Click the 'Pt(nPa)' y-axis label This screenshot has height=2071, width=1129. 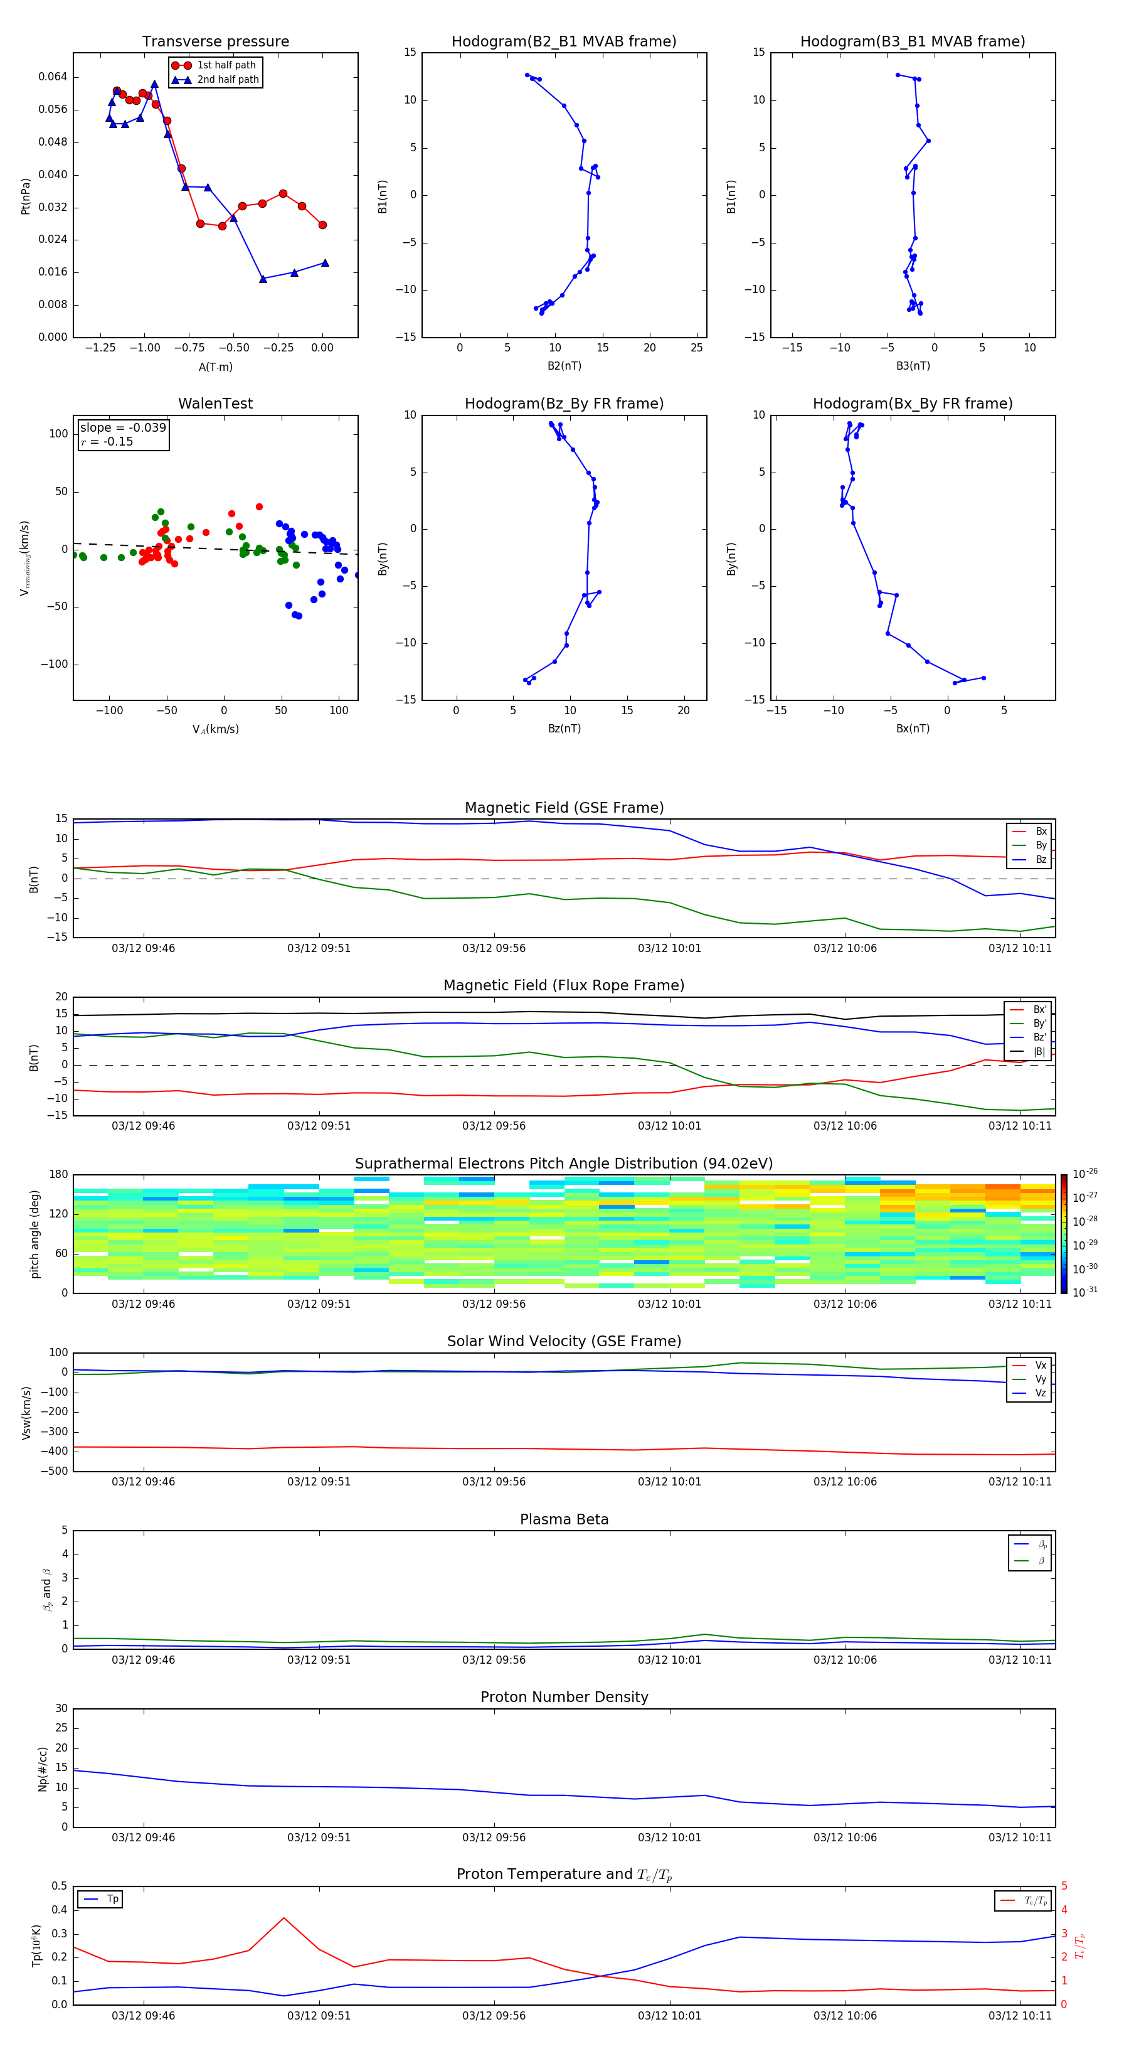[x=25, y=195]
